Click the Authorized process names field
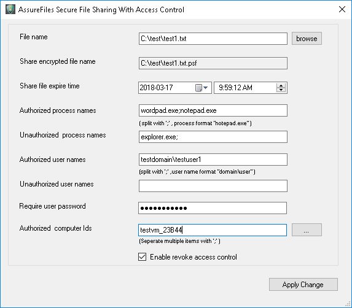The height and width of the screenshot is (308, 352). 213,110
